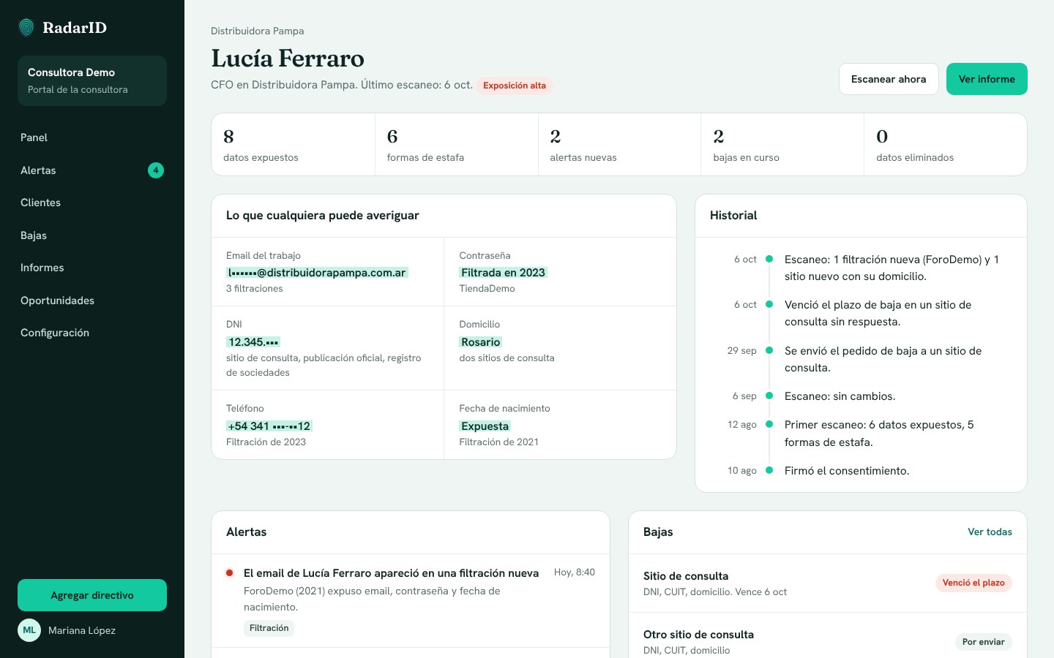Click the masked work email address
The height and width of the screenshot is (658, 1054).
[x=317, y=273]
